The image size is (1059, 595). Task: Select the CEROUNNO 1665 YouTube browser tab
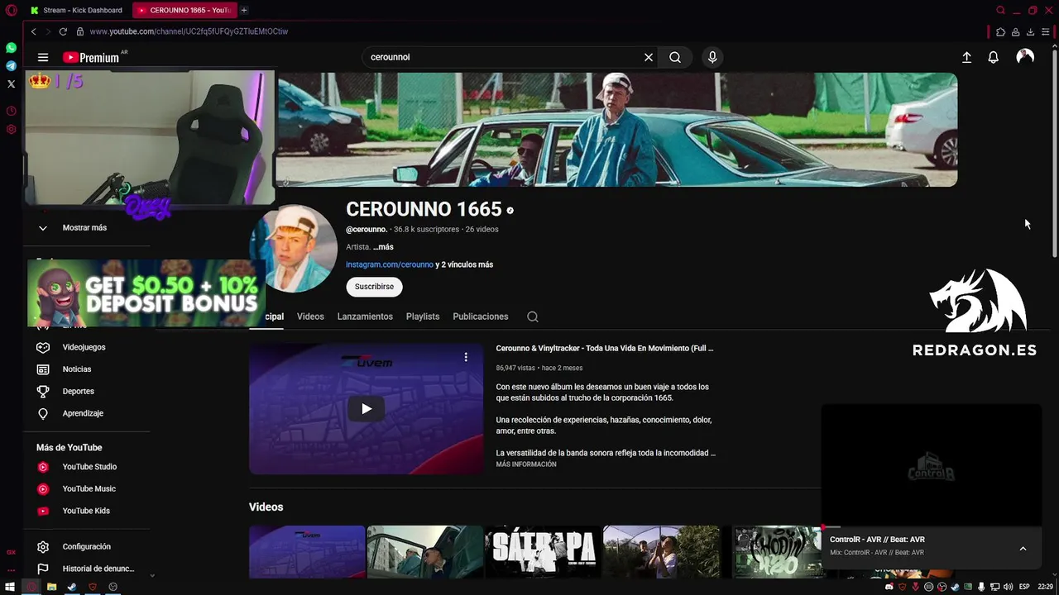184,10
